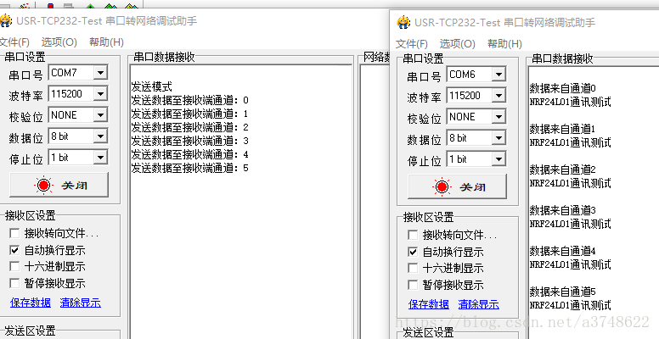
Task: Click line 数据来自通道5 in COM6 window
Action: point(563,292)
